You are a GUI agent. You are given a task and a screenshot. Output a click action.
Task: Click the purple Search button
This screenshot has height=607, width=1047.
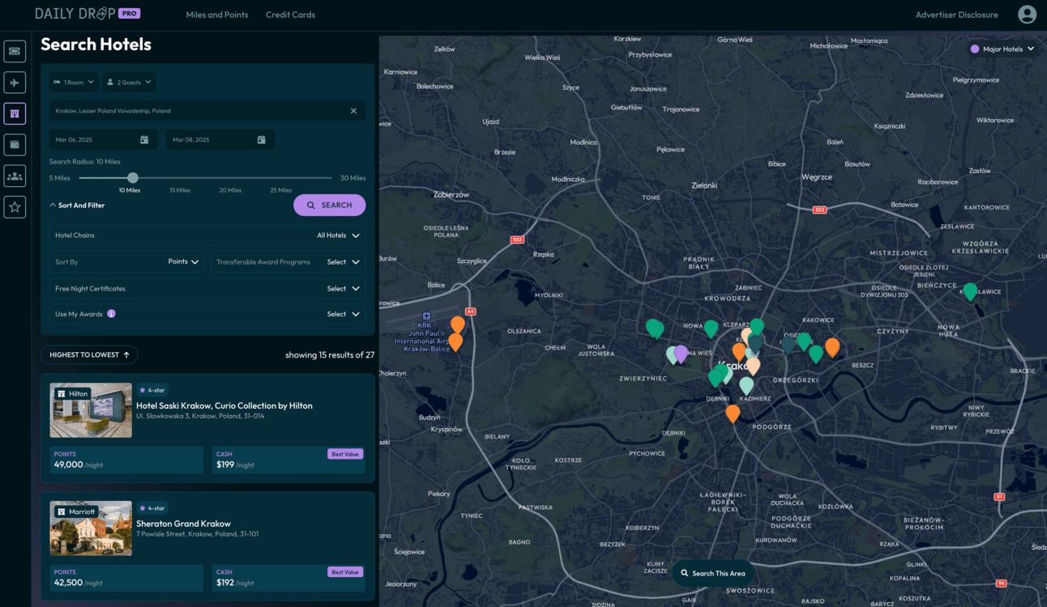point(329,206)
